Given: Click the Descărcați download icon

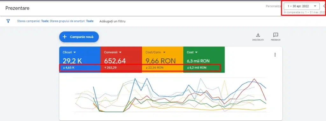Looking at the screenshot, I should [x=258, y=35].
